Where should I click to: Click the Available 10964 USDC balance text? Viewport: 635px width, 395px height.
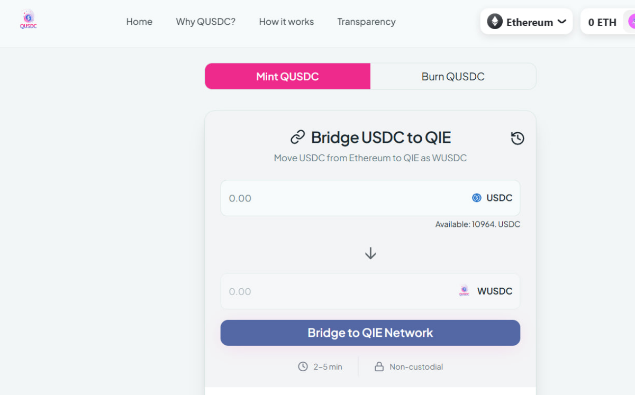click(x=477, y=224)
